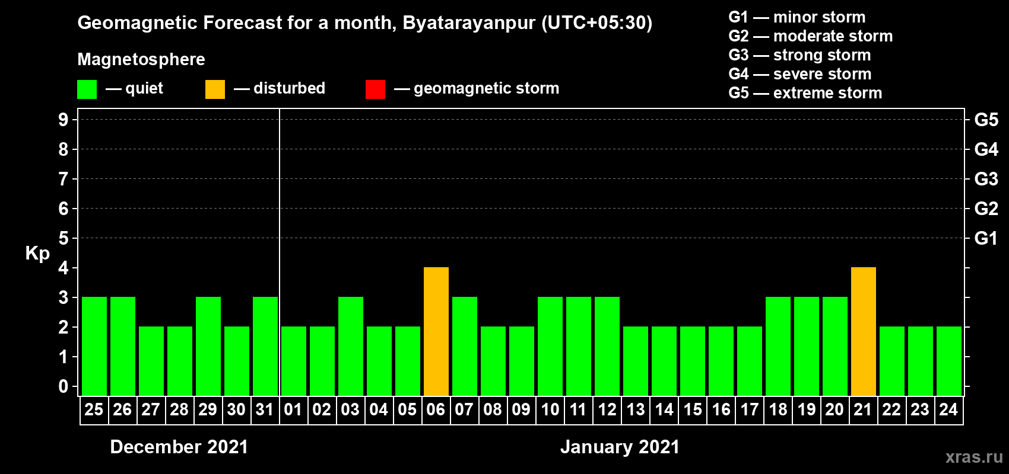This screenshot has height=474, width=1009.
Task: Click the 'G5 — extreme storm' text
Action: pos(805,93)
